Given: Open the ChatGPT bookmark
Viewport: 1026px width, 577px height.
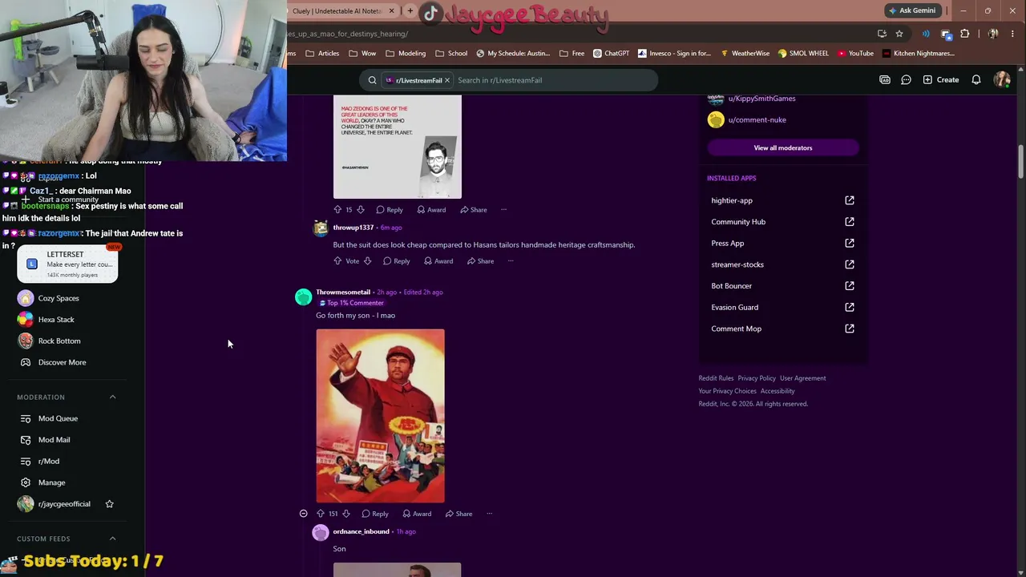Looking at the screenshot, I should coord(612,54).
